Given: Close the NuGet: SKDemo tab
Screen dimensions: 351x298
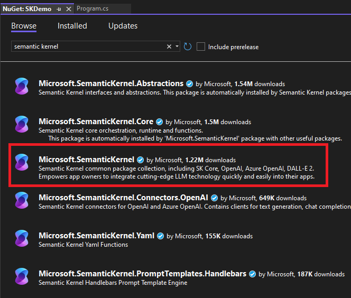Looking at the screenshot, I should 69,9.
